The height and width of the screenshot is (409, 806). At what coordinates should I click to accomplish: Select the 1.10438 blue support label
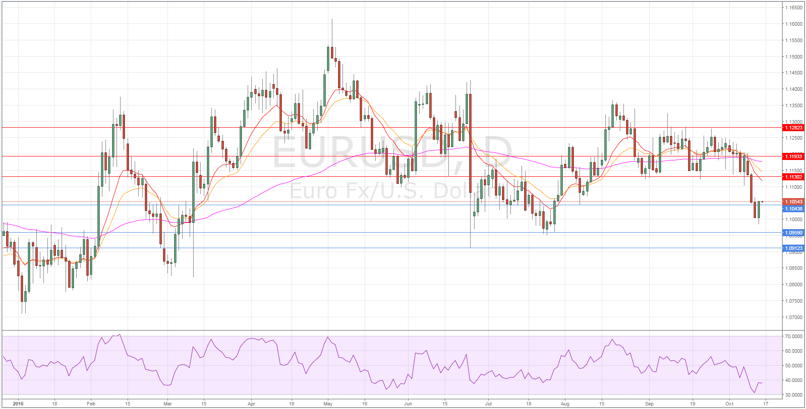tap(793, 209)
